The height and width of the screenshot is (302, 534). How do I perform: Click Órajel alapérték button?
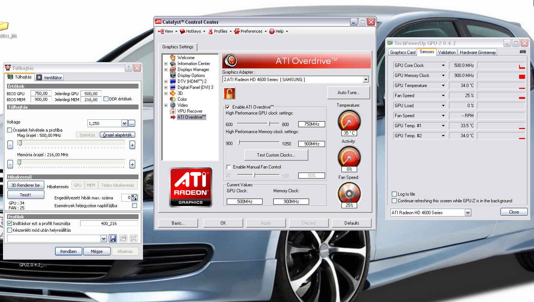point(117,135)
